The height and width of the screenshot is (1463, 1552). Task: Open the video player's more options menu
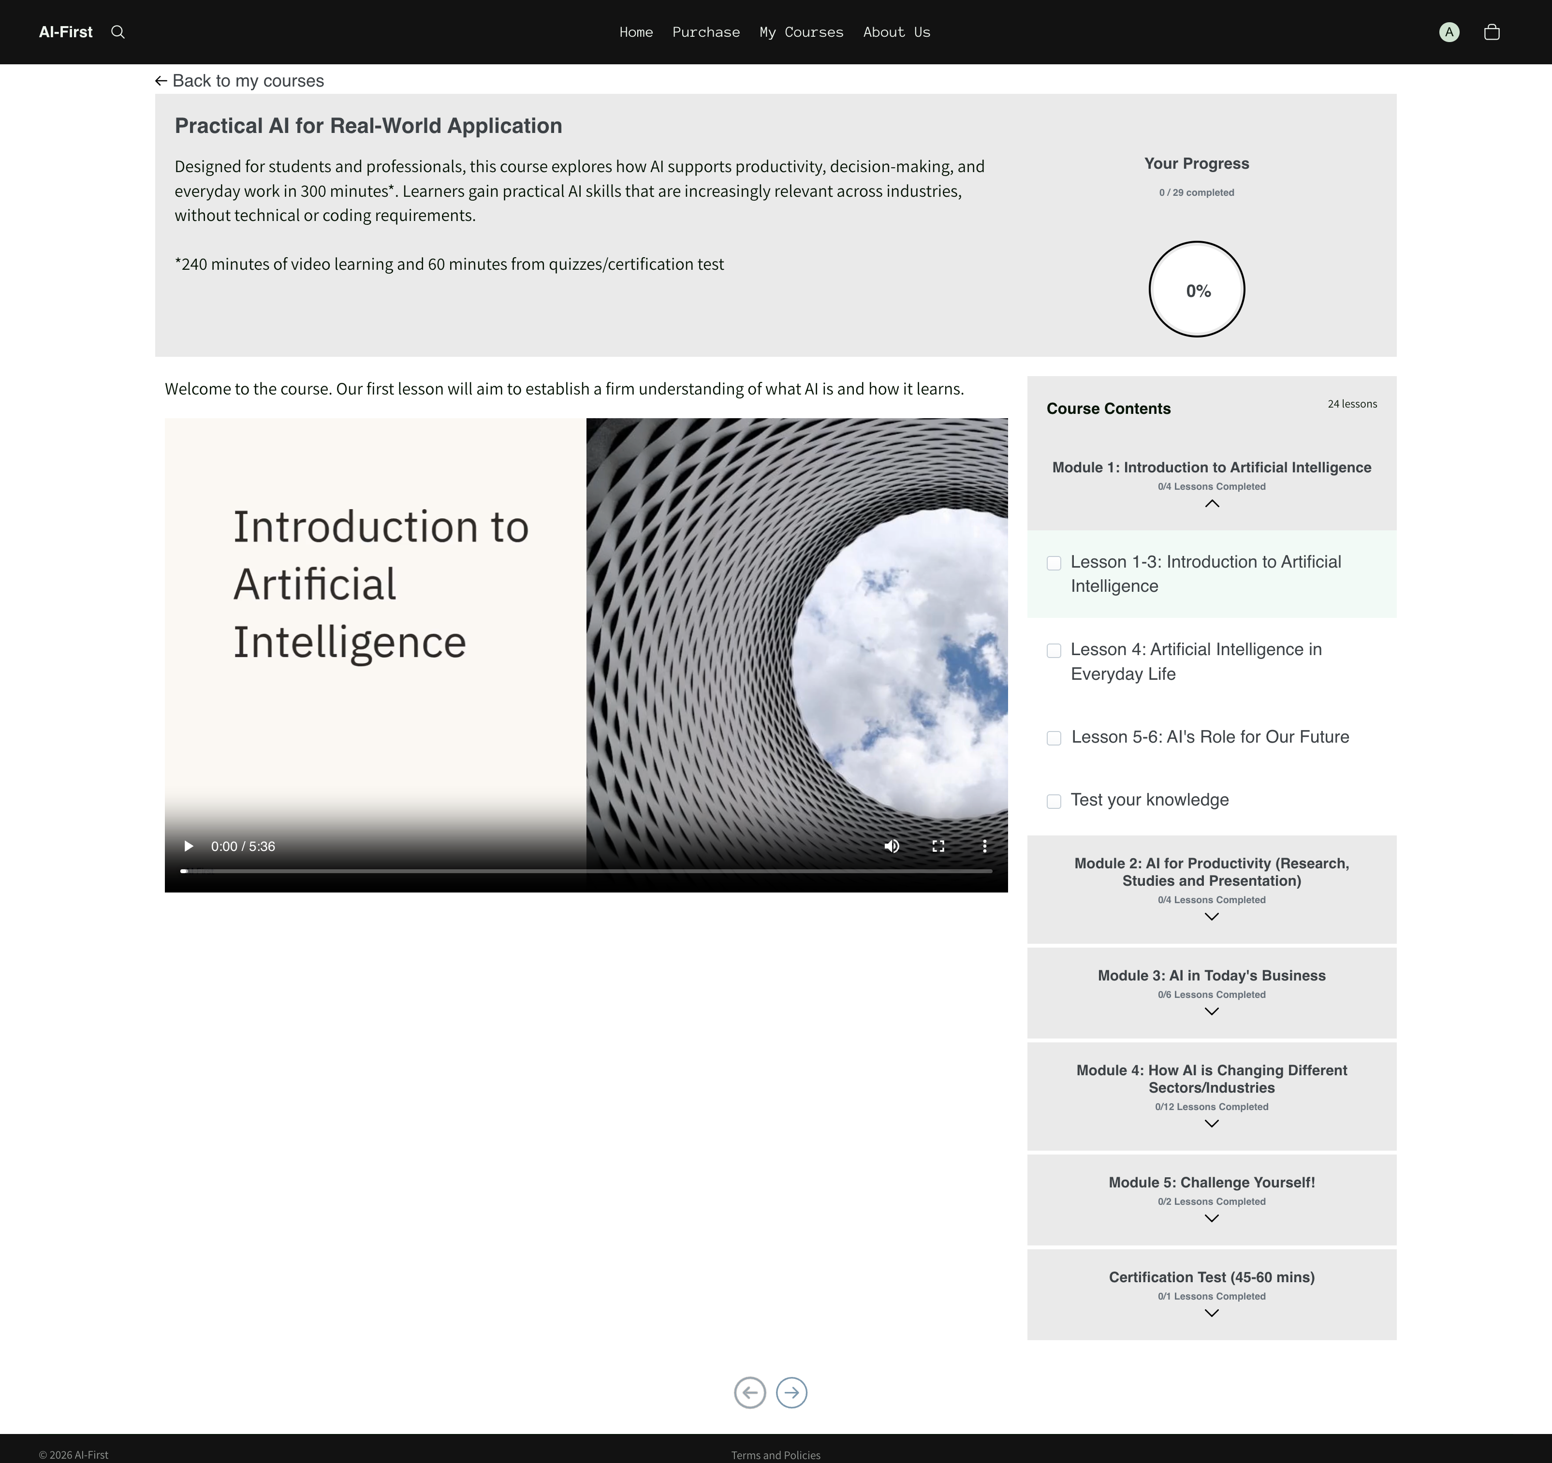(x=984, y=846)
